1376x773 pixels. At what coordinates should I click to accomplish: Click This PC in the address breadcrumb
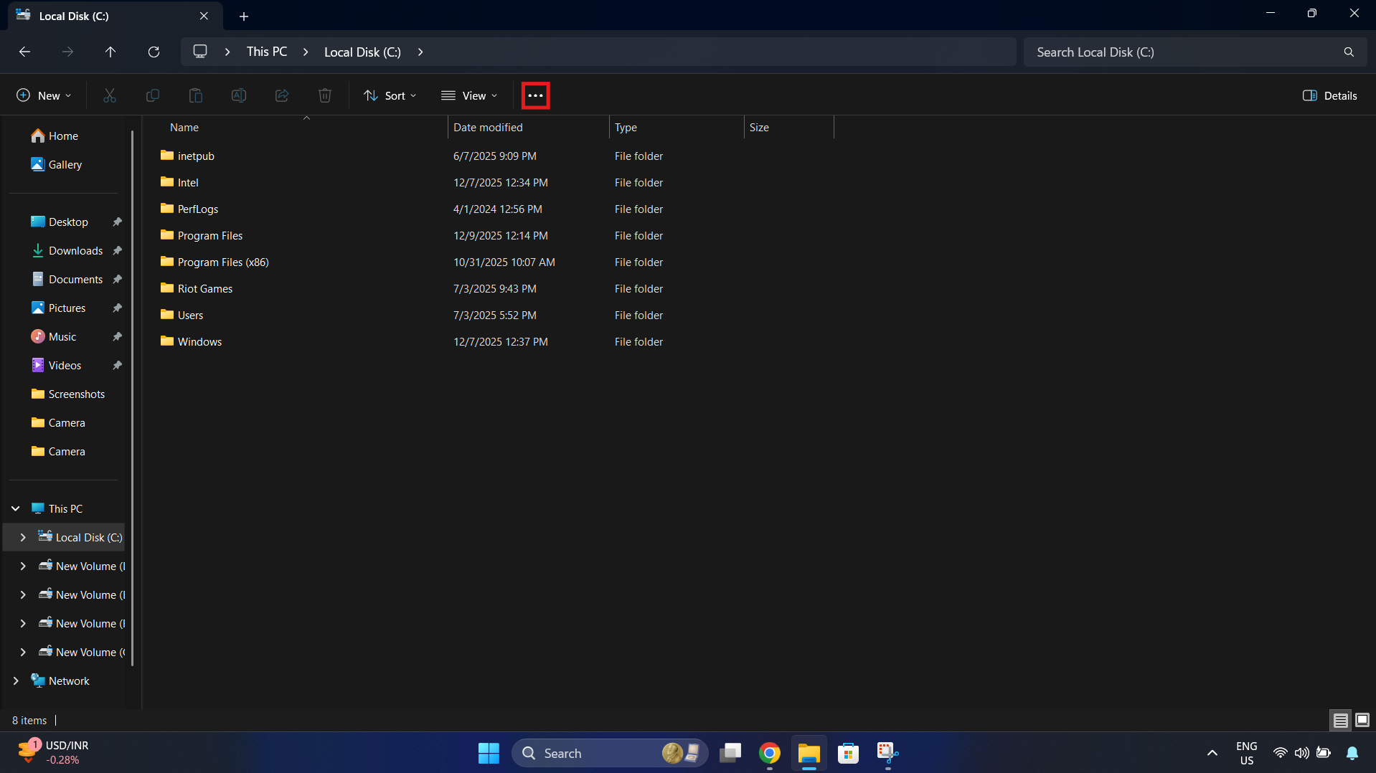pyautogui.click(x=267, y=52)
